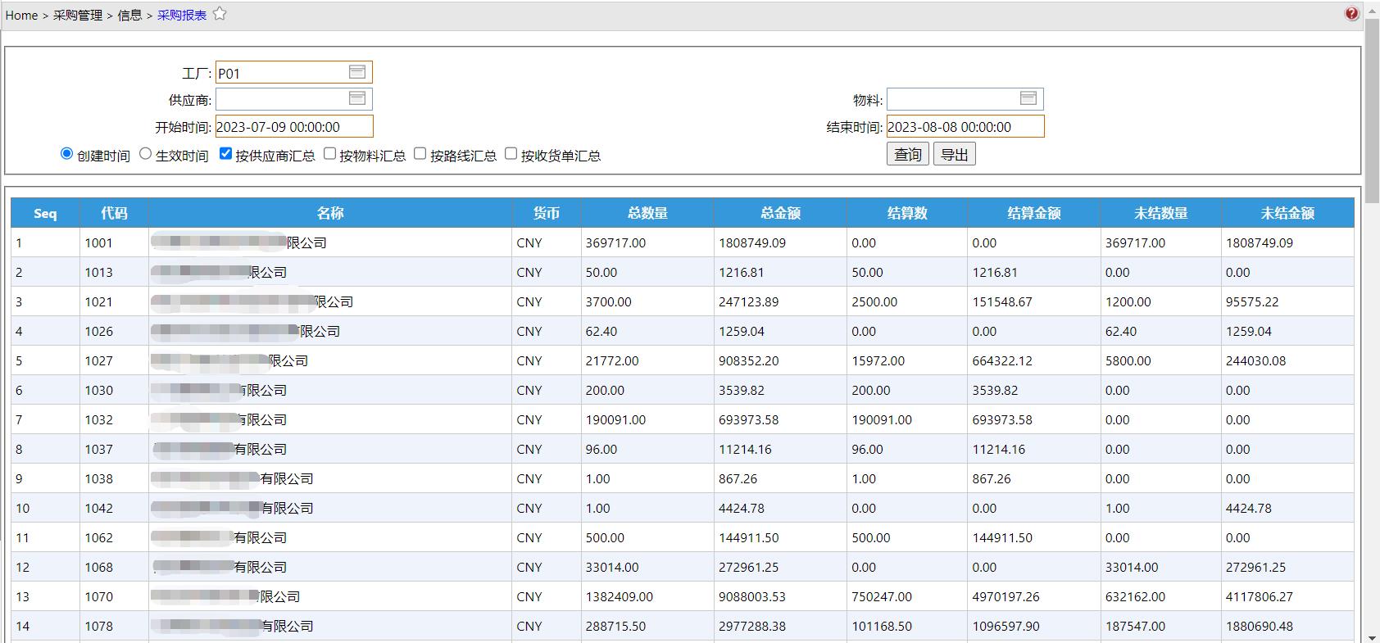Click the 结算数 column header
1380x643 pixels.
click(907, 213)
